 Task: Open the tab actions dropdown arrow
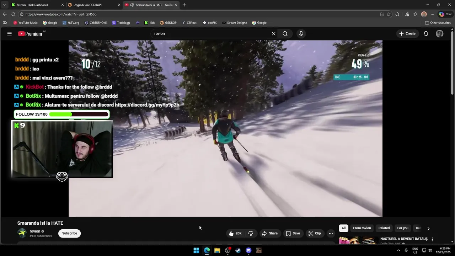click(x=4, y=5)
